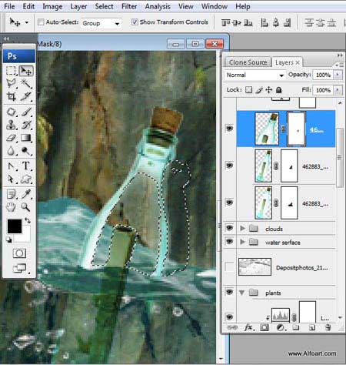Select the Healing Brush tool
Viewport: 346px width, 365px height.
pyautogui.click(x=11, y=112)
